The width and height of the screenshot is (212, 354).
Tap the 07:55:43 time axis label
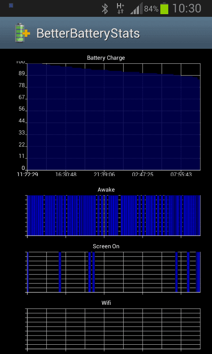(181, 174)
